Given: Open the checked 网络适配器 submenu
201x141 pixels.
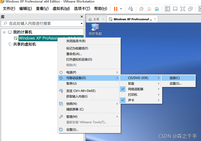Looking at the screenshot, I should [141, 89].
